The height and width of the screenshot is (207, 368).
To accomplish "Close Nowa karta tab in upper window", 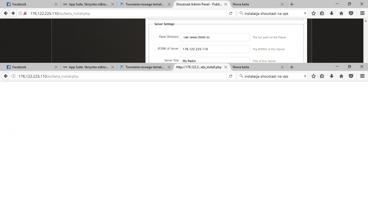I will click(x=282, y=4).
